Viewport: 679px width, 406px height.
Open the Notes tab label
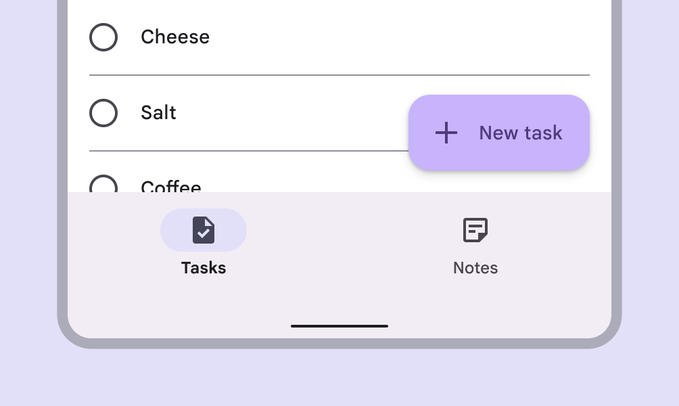tap(475, 268)
